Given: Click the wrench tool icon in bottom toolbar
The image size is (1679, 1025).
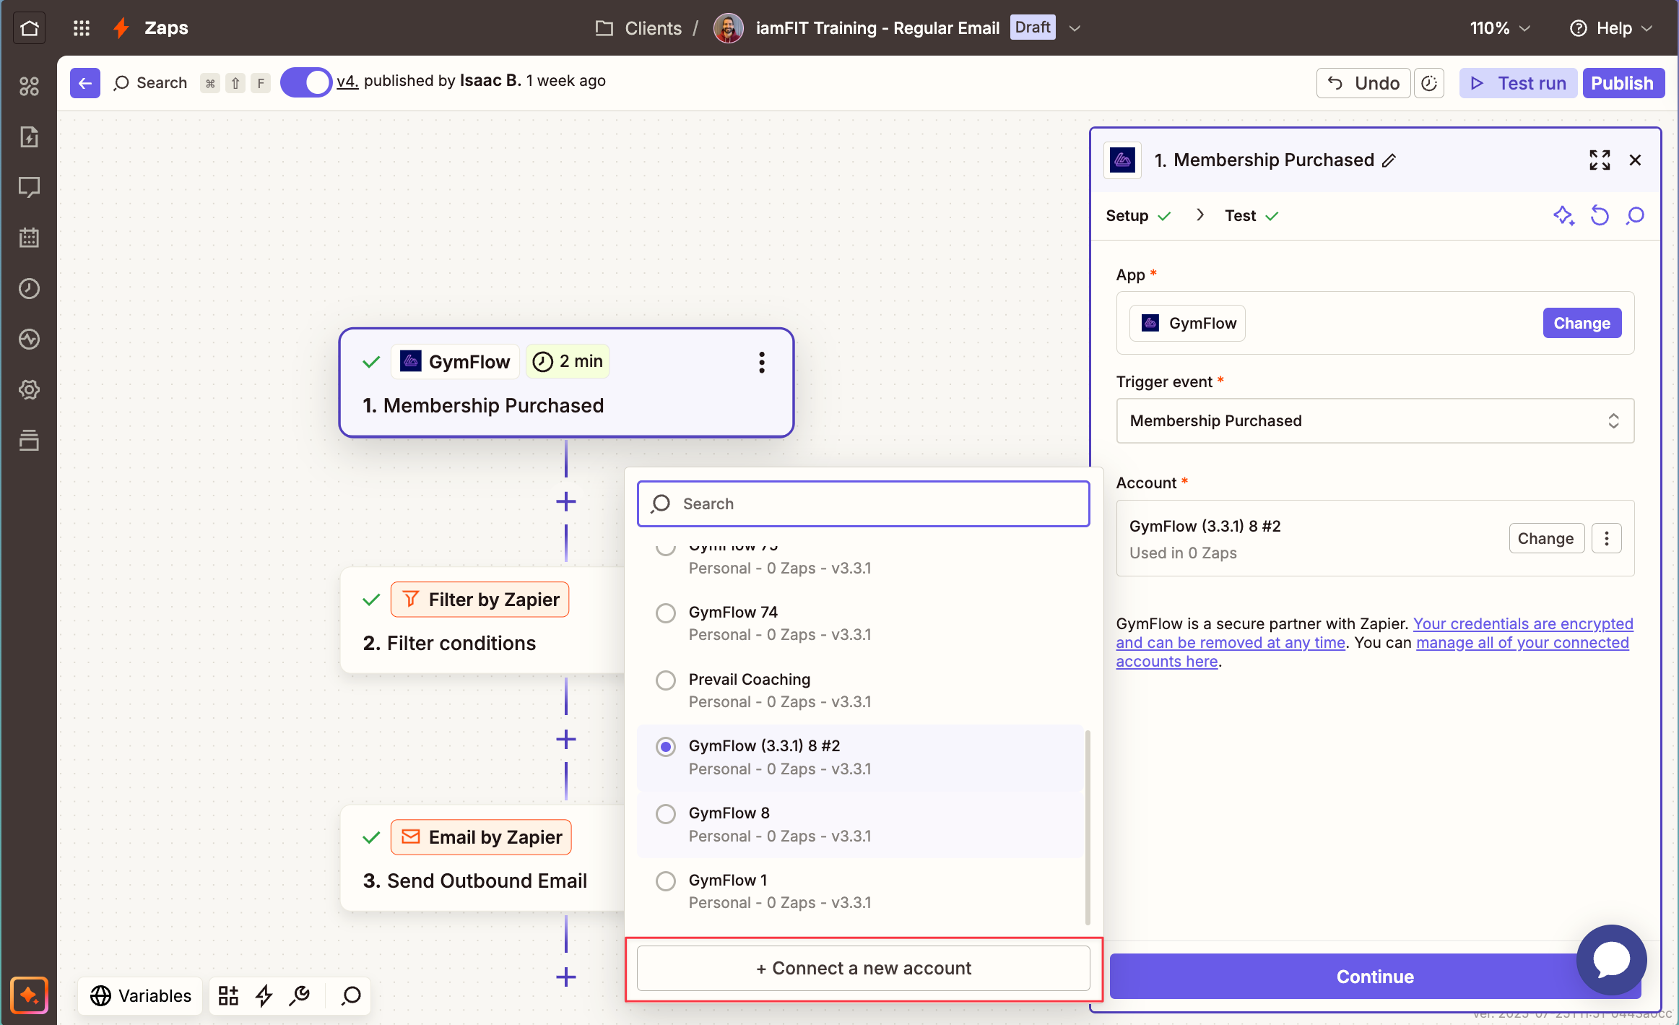Looking at the screenshot, I should [x=300, y=995].
